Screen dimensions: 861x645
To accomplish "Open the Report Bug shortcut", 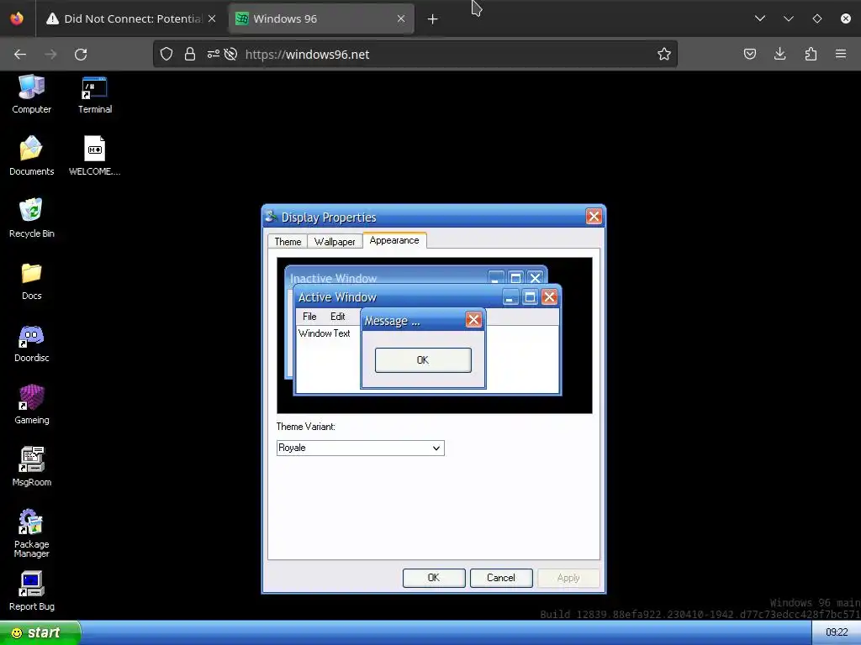I will (31, 592).
